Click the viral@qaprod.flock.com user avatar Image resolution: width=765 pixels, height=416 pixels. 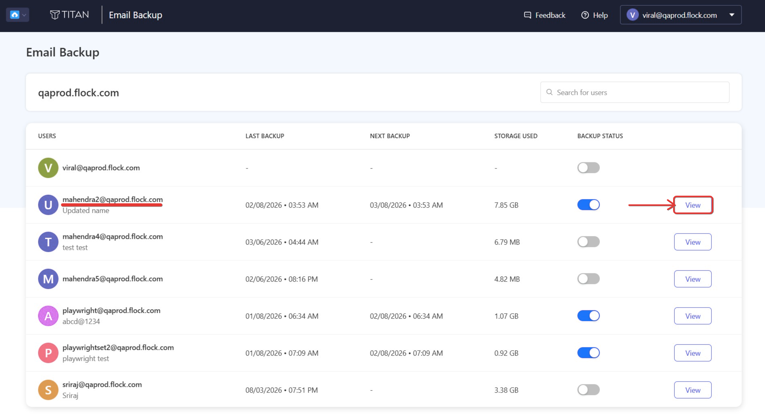pyautogui.click(x=48, y=168)
